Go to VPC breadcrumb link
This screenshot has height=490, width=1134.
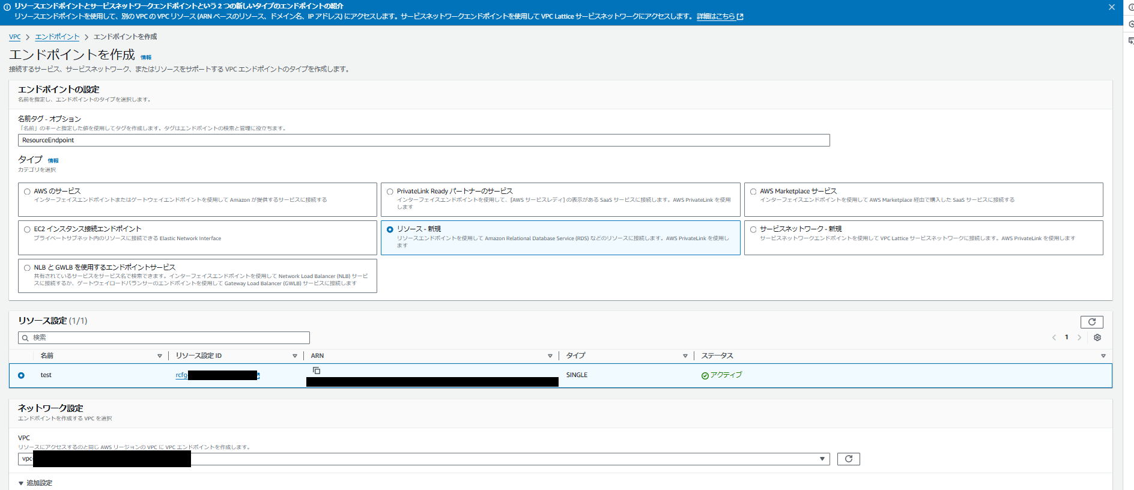tap(15, 37)
